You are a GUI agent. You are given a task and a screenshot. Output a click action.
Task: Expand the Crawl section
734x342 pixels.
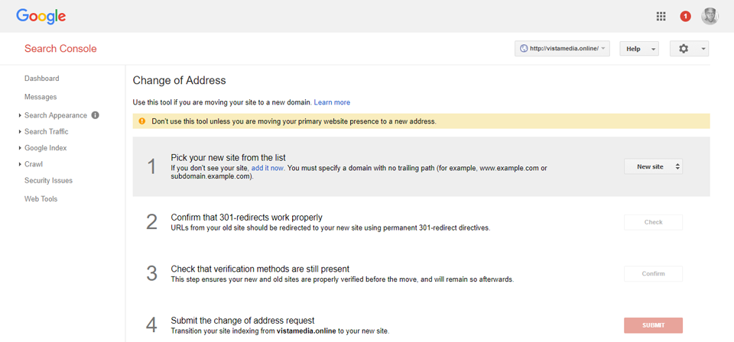(33, 164)
